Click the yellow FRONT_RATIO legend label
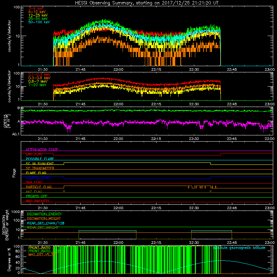The height and width of the screenshot is (277, 277). click(x=39, y=248)
